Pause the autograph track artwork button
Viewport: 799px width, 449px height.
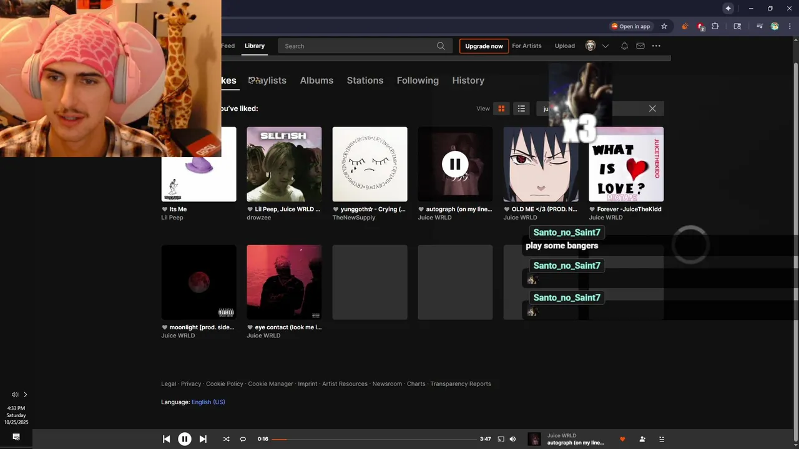(455, 164)
